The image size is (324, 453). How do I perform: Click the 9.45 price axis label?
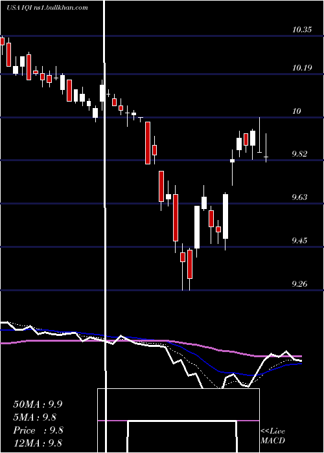(x=299, y=240)
